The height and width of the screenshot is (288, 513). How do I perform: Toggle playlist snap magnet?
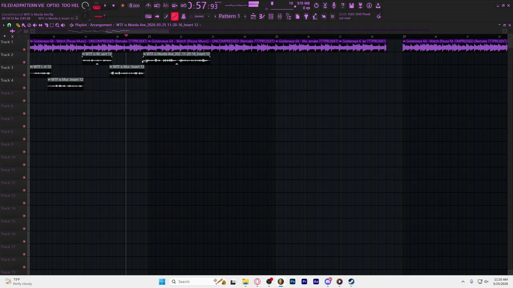[9, 25]
